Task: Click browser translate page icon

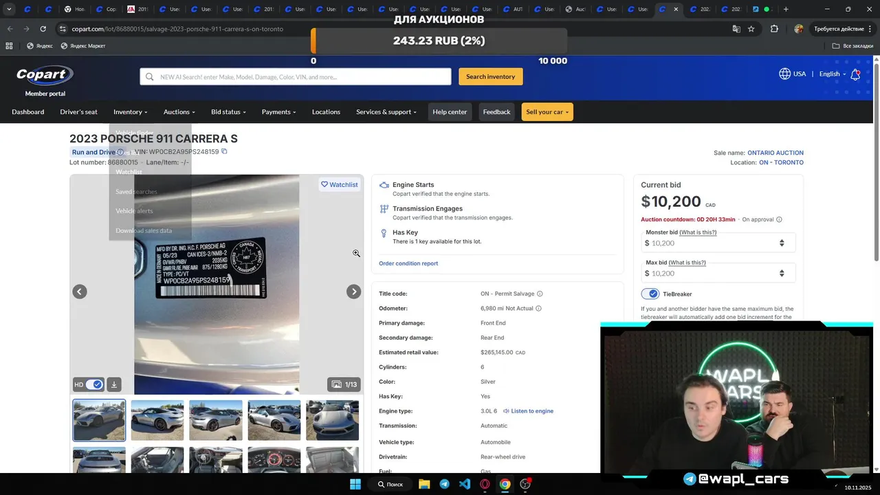Action: pyautogui.click(x=736, y=29)
